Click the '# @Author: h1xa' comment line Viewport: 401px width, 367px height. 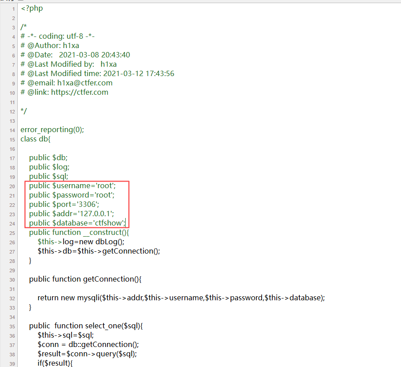tap(50, 45)
